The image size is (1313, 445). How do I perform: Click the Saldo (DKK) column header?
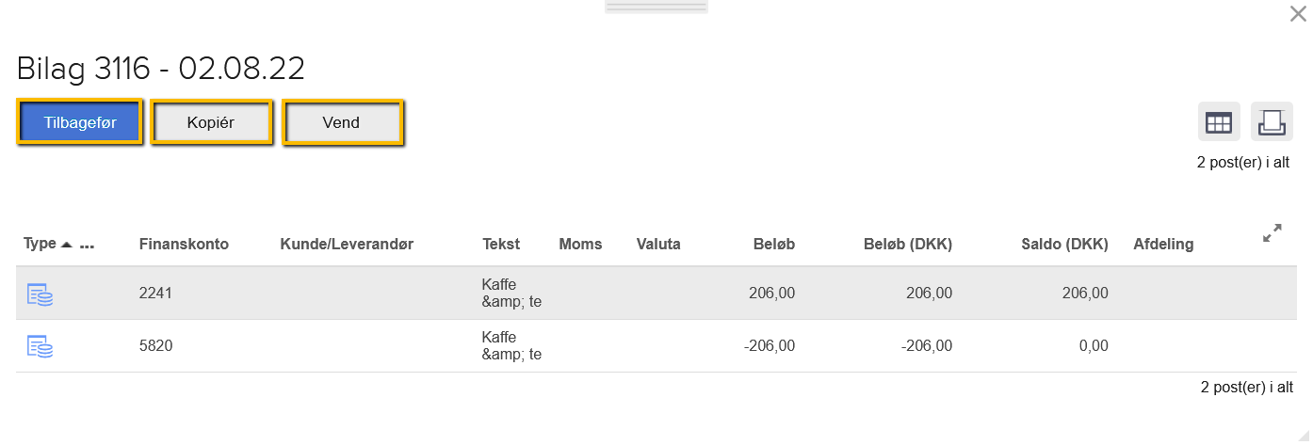(1064, 245)
